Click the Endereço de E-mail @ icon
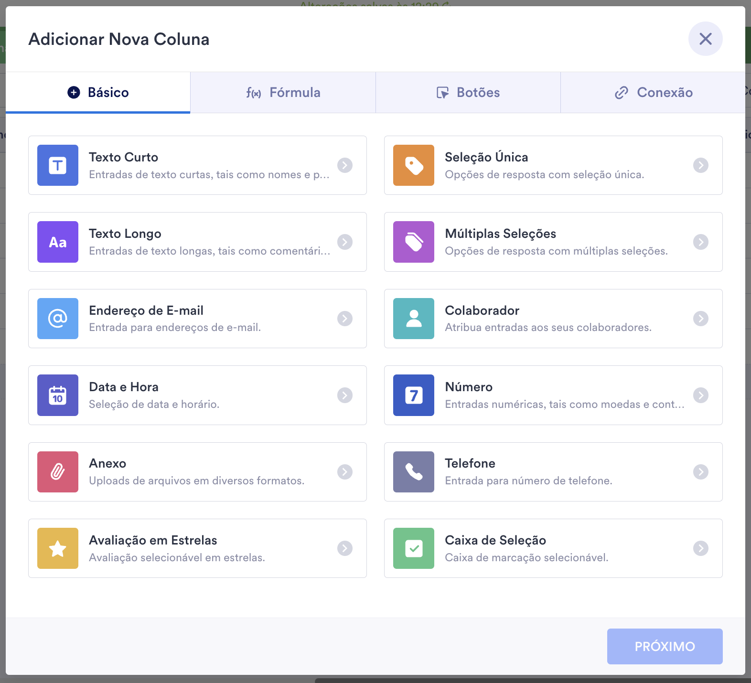751x683 pixels. pos(58,319)
